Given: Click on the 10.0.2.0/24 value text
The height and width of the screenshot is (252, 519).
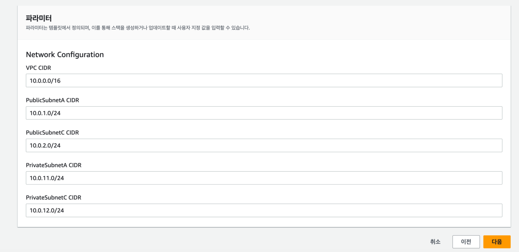Looking at the screenshot, I should 45,145.
